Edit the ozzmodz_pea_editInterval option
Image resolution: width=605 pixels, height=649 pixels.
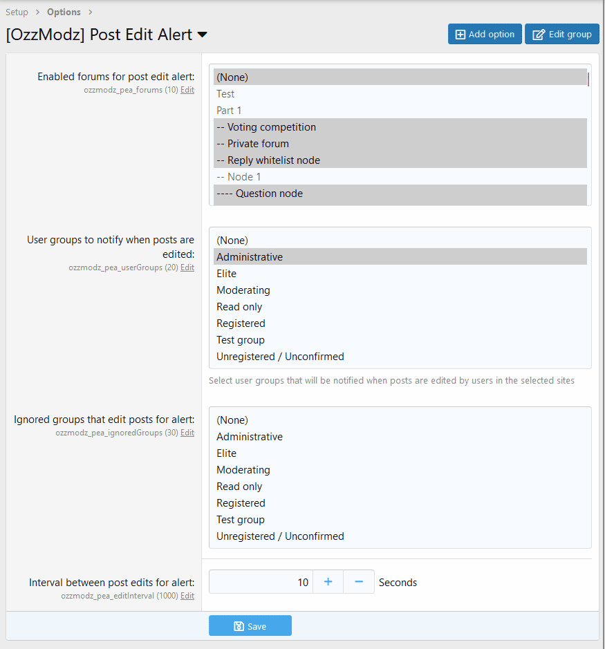point(187,596)
